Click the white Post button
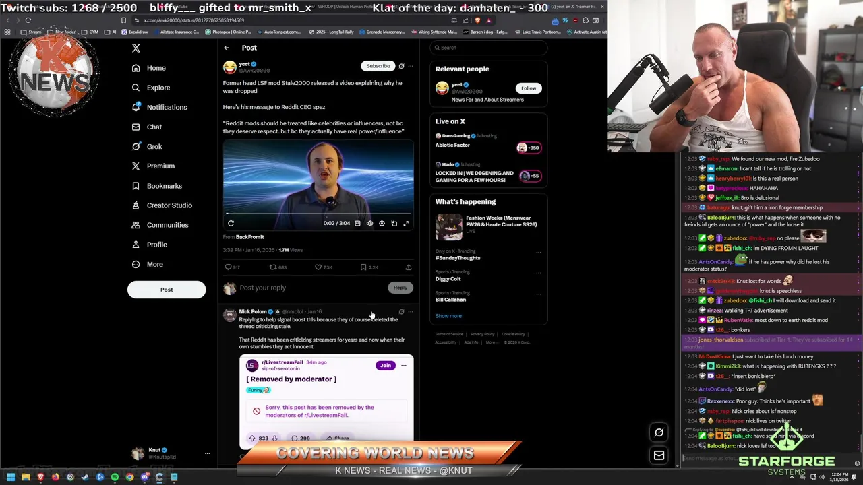Viewport: 863px width, 485px height. (167, 290)
